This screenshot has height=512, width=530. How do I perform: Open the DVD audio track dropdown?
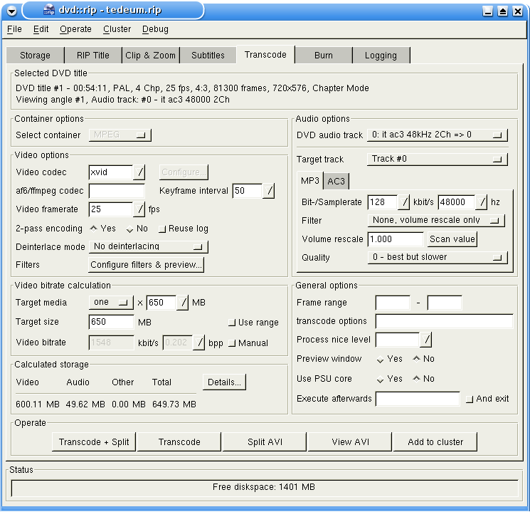coord(437,135)
